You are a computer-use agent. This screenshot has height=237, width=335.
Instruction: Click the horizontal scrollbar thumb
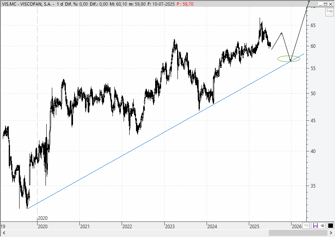click(298, 233)
